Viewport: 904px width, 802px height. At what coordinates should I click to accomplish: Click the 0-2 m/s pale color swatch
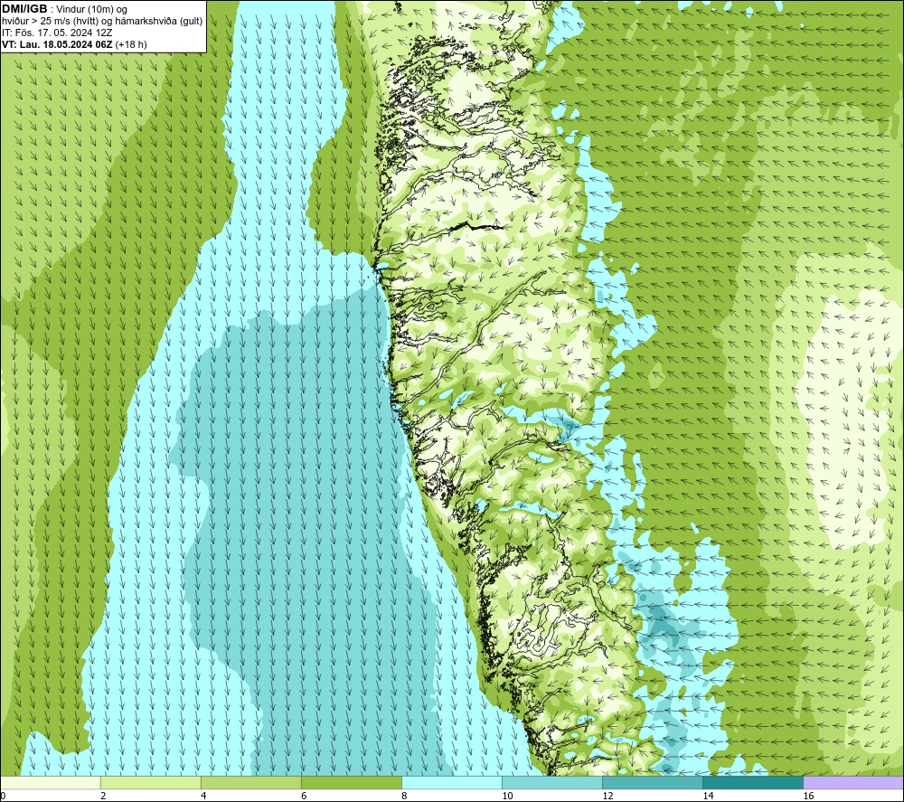(50, 782)
